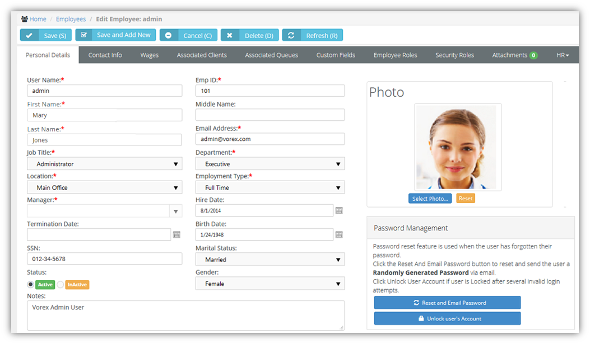Click the Emp ID input field

coord(270,91)
